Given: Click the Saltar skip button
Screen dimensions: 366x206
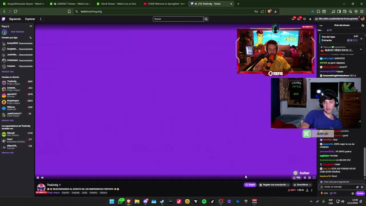Looking at the screenshot, I should point(302,173).
